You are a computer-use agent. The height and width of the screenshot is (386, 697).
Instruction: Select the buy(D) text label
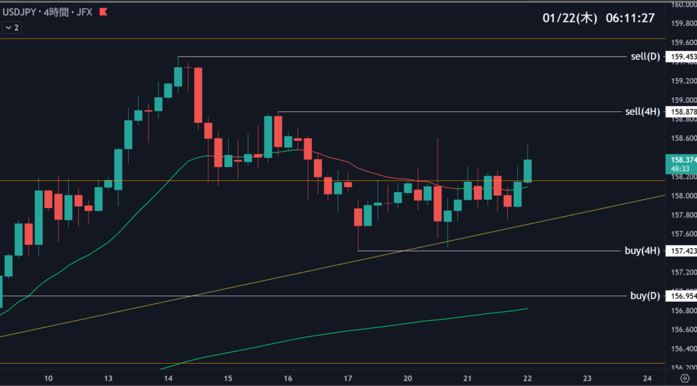pos(645,296)
